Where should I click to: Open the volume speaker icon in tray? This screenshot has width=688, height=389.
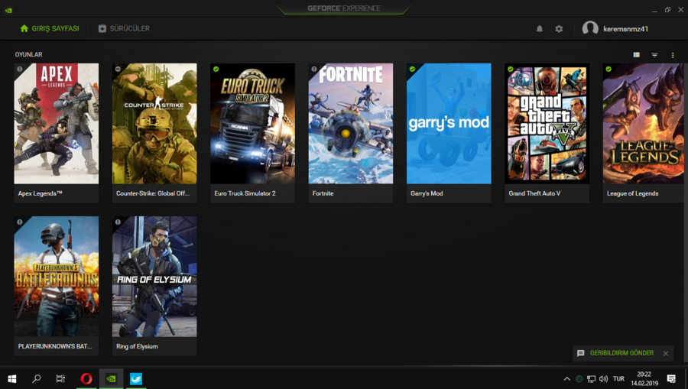click(x=603, y=379)
